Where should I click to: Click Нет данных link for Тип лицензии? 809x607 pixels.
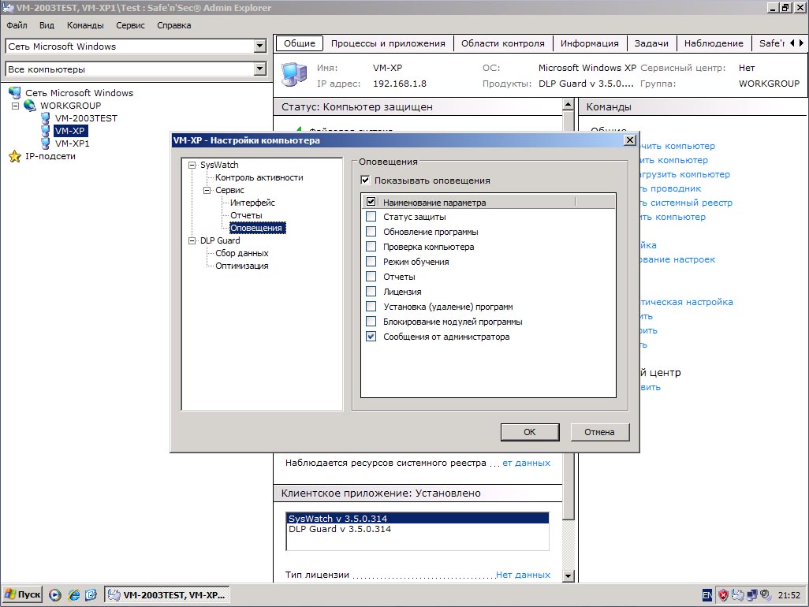pos(523,575)
